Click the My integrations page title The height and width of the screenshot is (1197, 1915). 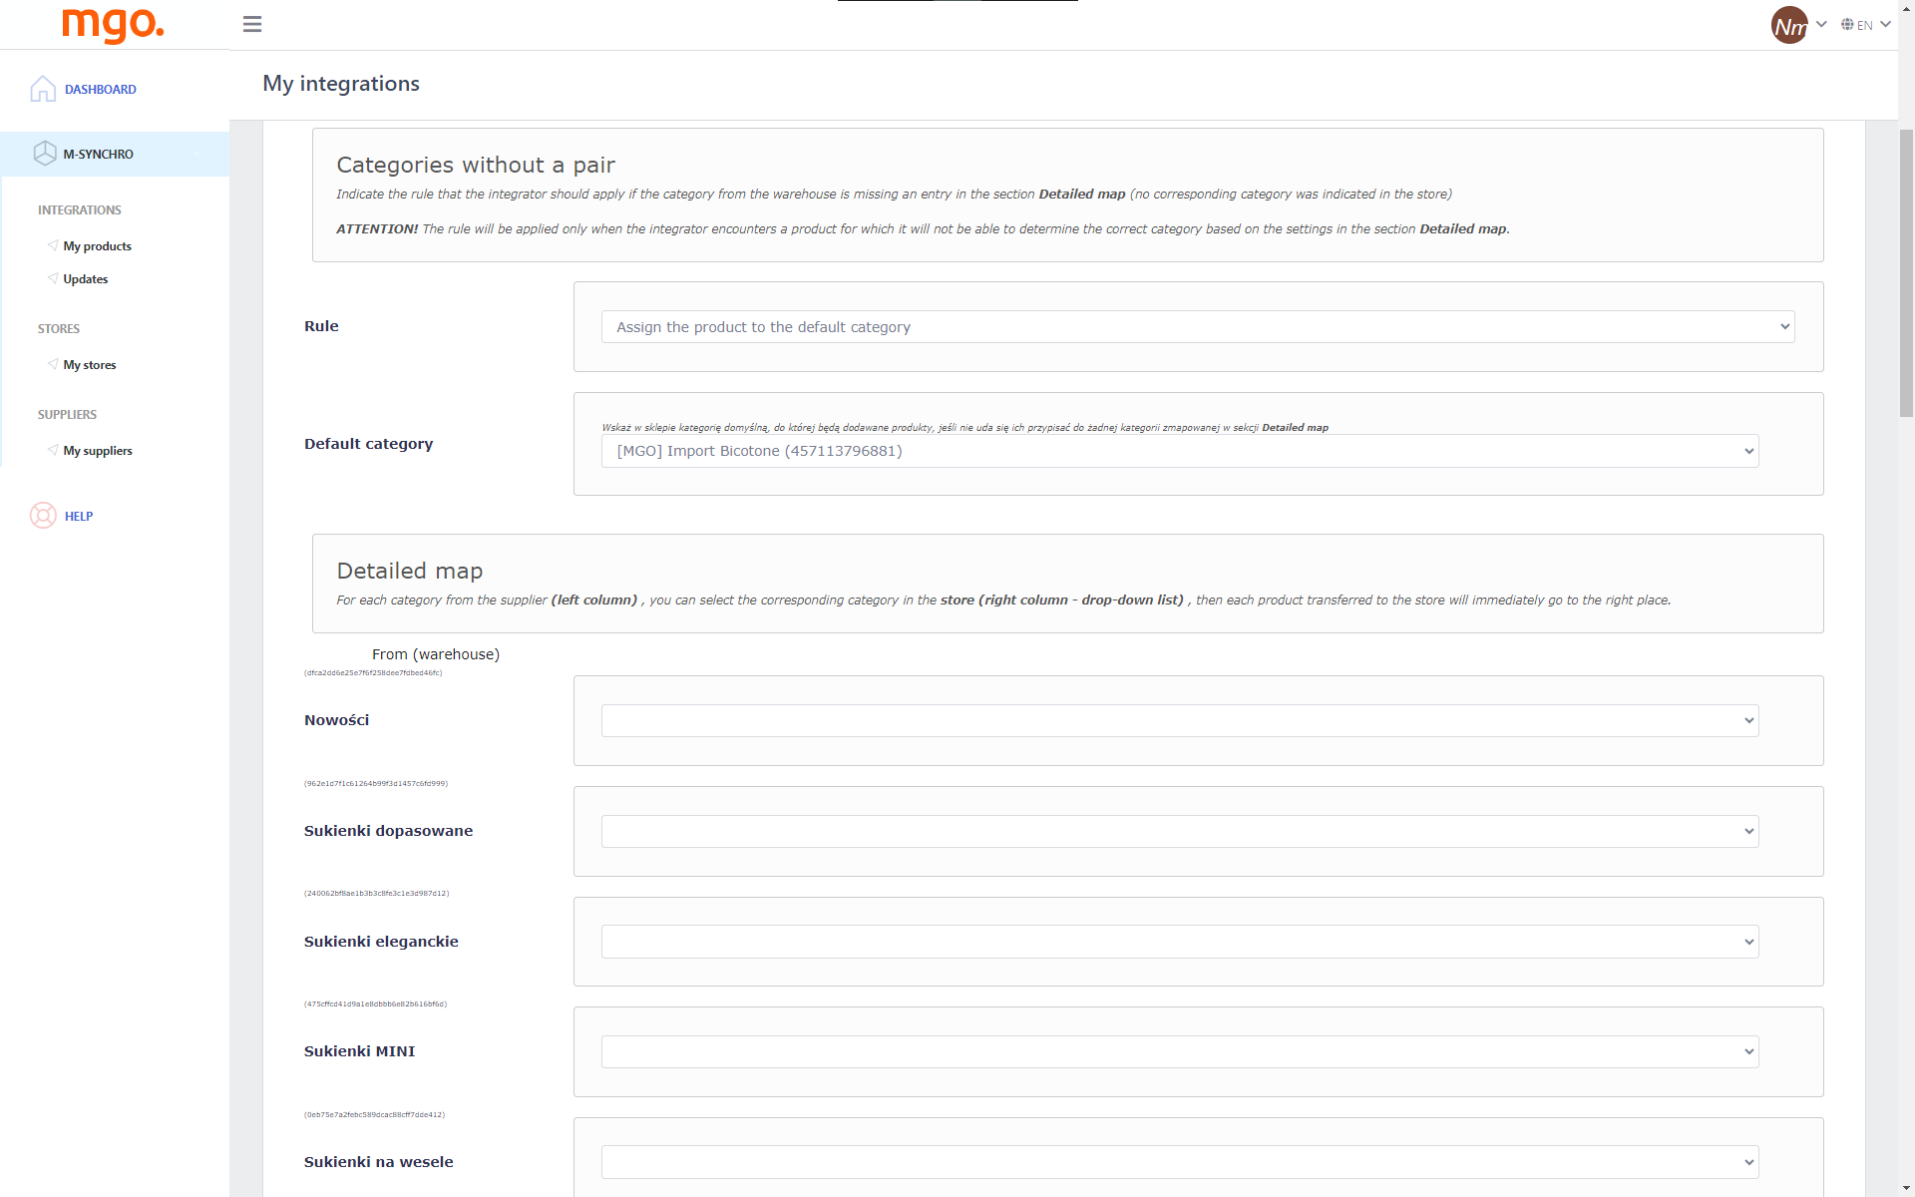341,84
